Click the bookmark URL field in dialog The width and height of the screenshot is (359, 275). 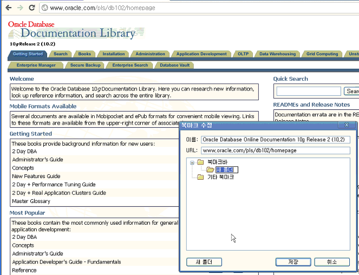coord(276,150)
